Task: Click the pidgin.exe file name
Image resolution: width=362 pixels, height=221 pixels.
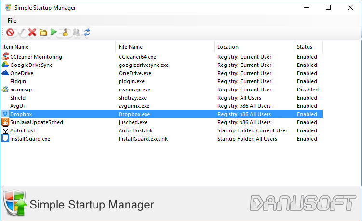Action: [132, 81]
